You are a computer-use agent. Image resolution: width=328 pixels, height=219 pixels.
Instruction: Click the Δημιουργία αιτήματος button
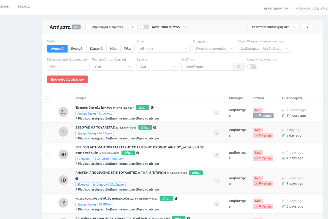(x=106, y=27)
